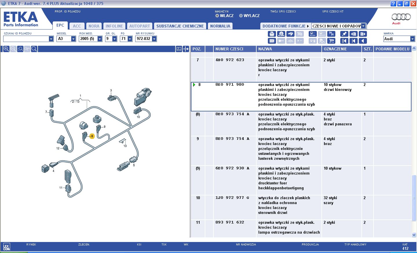
Task: Click the PODANIE MODELU column header
Action: pyautogui.click(x=392, y=49)
